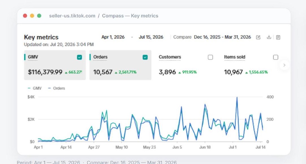Viewport: 306px width, 164px height.
Task: Change compare range Dec 16, 2025 - Mar 31, 2026
Action: point(222,37)
